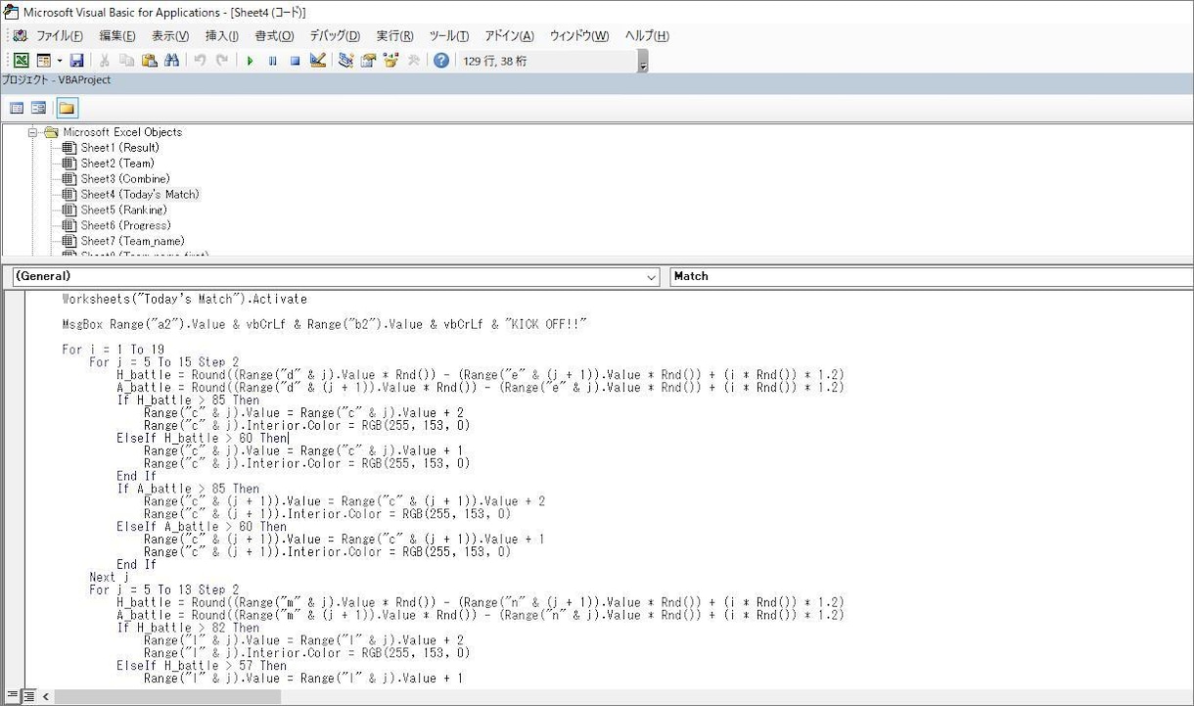
Task: Toggle Folders view in project pane
Action: pyautogui.click(x=67, y=108)
